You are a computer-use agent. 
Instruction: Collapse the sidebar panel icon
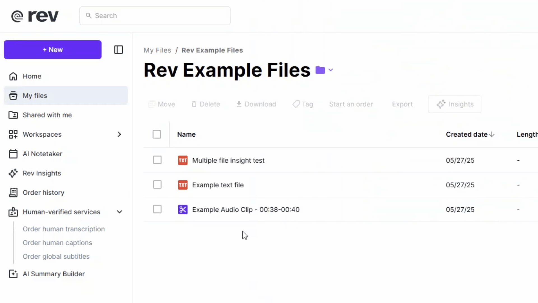coord(119,50)
